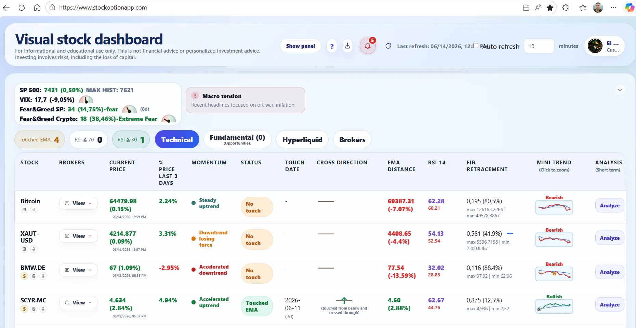The height and width of the screenshot is (328, 636).
Task: Click the split screen icon in address bar
Action: click(x=526, y=8)
